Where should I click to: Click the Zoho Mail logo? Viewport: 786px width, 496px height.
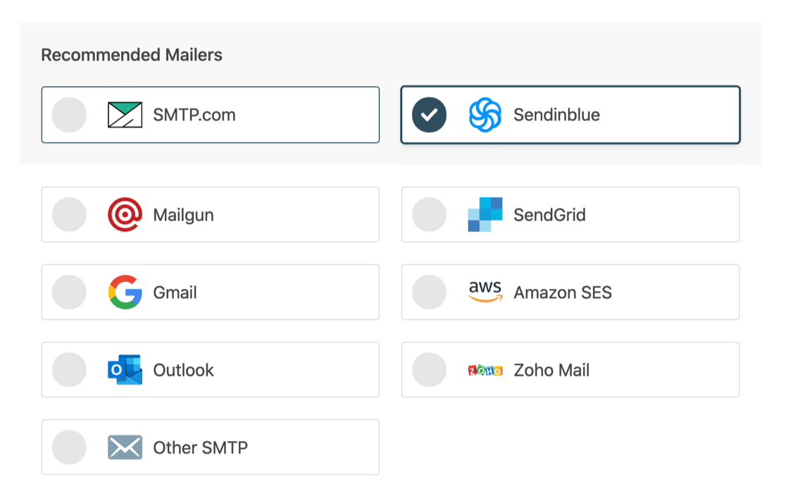(485, 369)
